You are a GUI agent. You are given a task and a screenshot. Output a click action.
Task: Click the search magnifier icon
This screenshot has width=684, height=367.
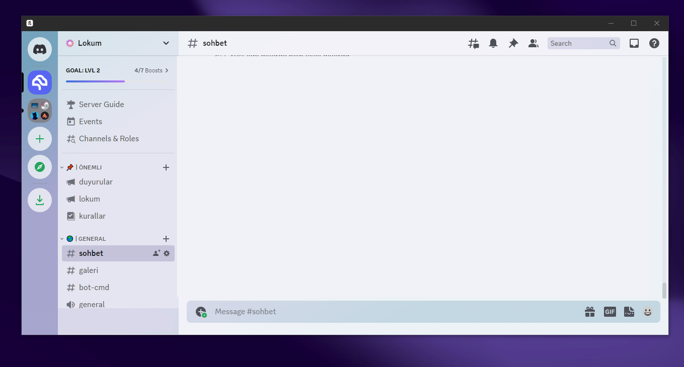(613, 43)
